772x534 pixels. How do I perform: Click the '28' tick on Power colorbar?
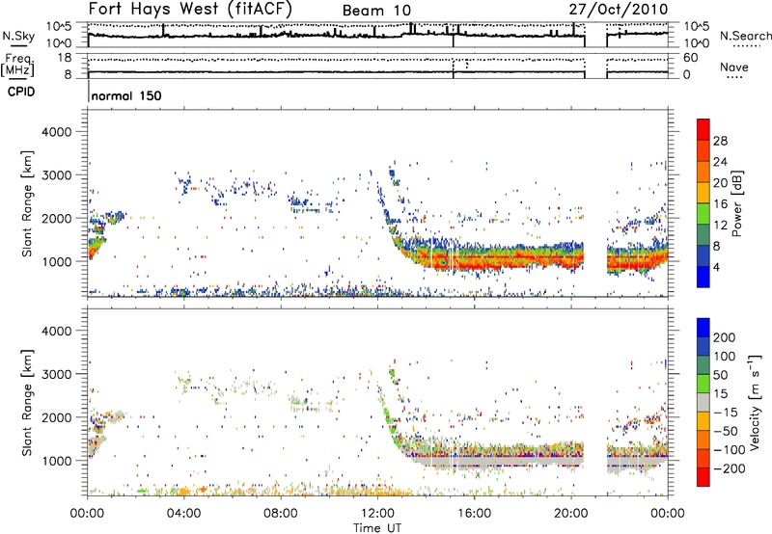click(720, 141)
